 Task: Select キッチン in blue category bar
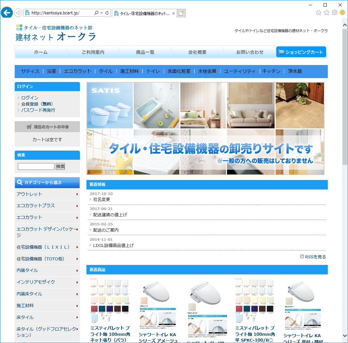(x=271, y=71)
